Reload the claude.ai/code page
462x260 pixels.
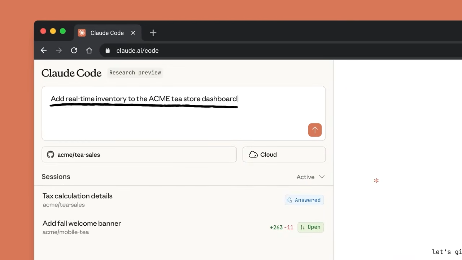click(74, 50)
